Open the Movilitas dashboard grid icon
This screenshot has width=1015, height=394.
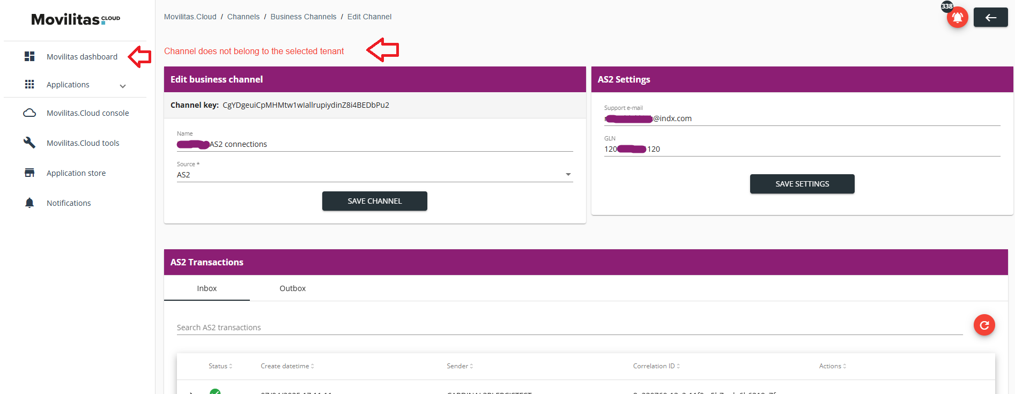29,56
